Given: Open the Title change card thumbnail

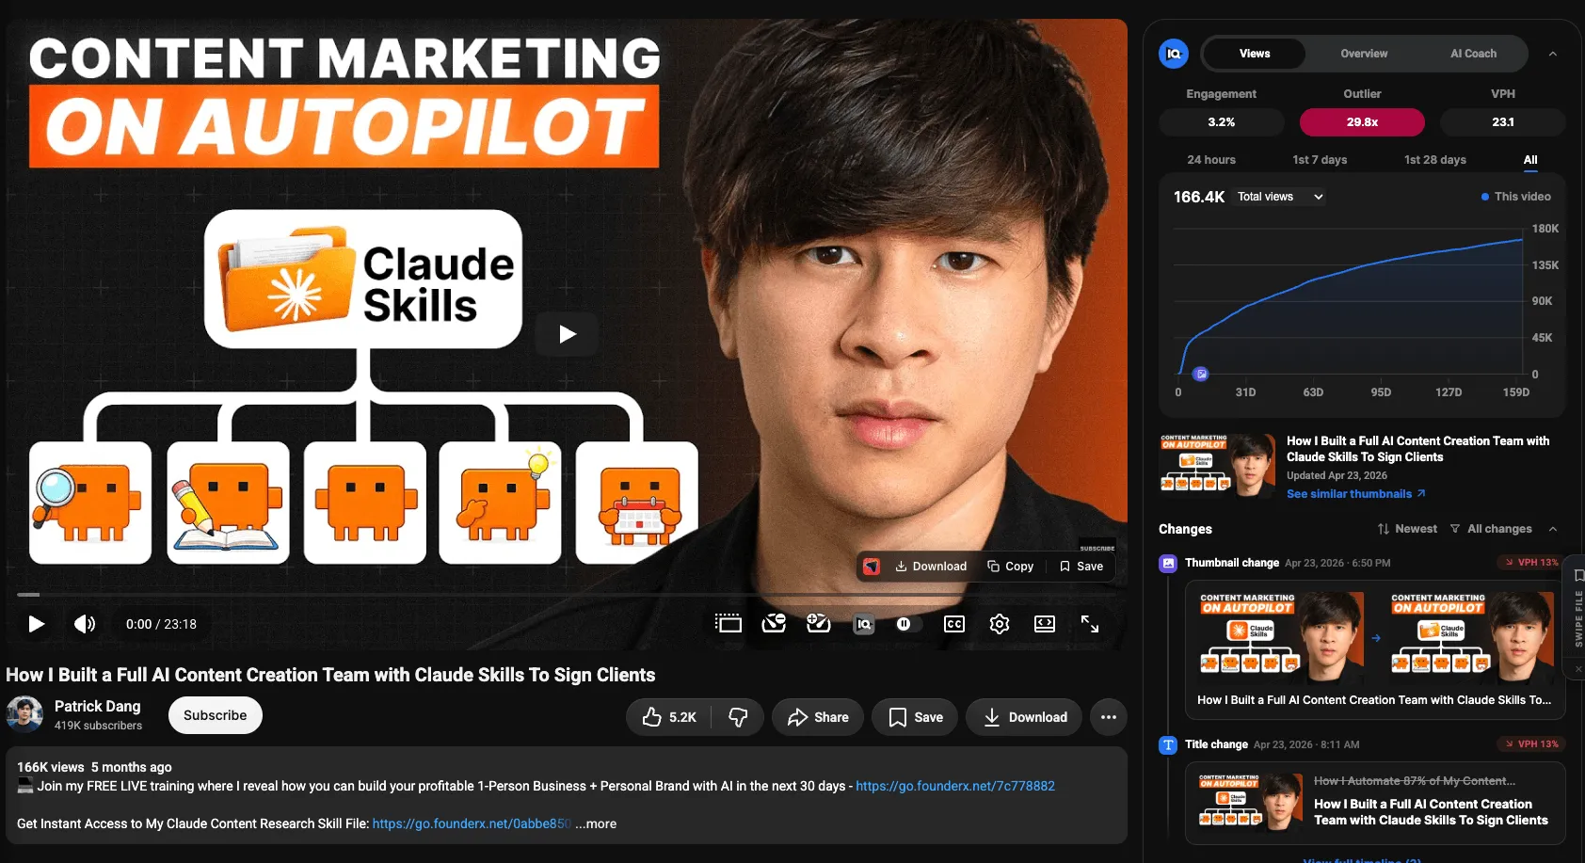Looking at the screenshot, I should (x=1251, y=801).
